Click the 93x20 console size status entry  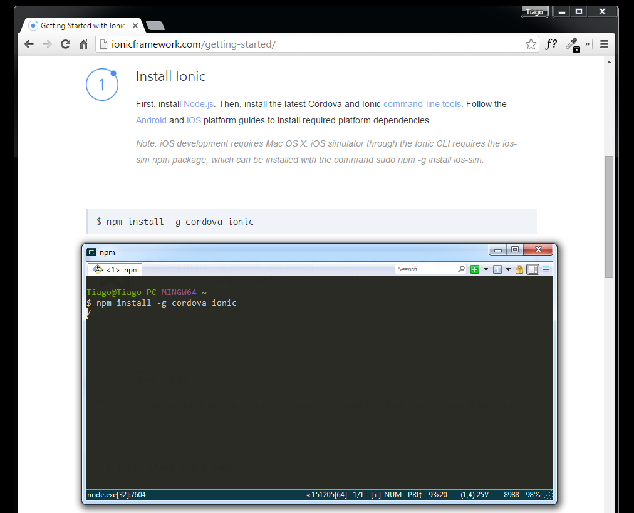438,495
